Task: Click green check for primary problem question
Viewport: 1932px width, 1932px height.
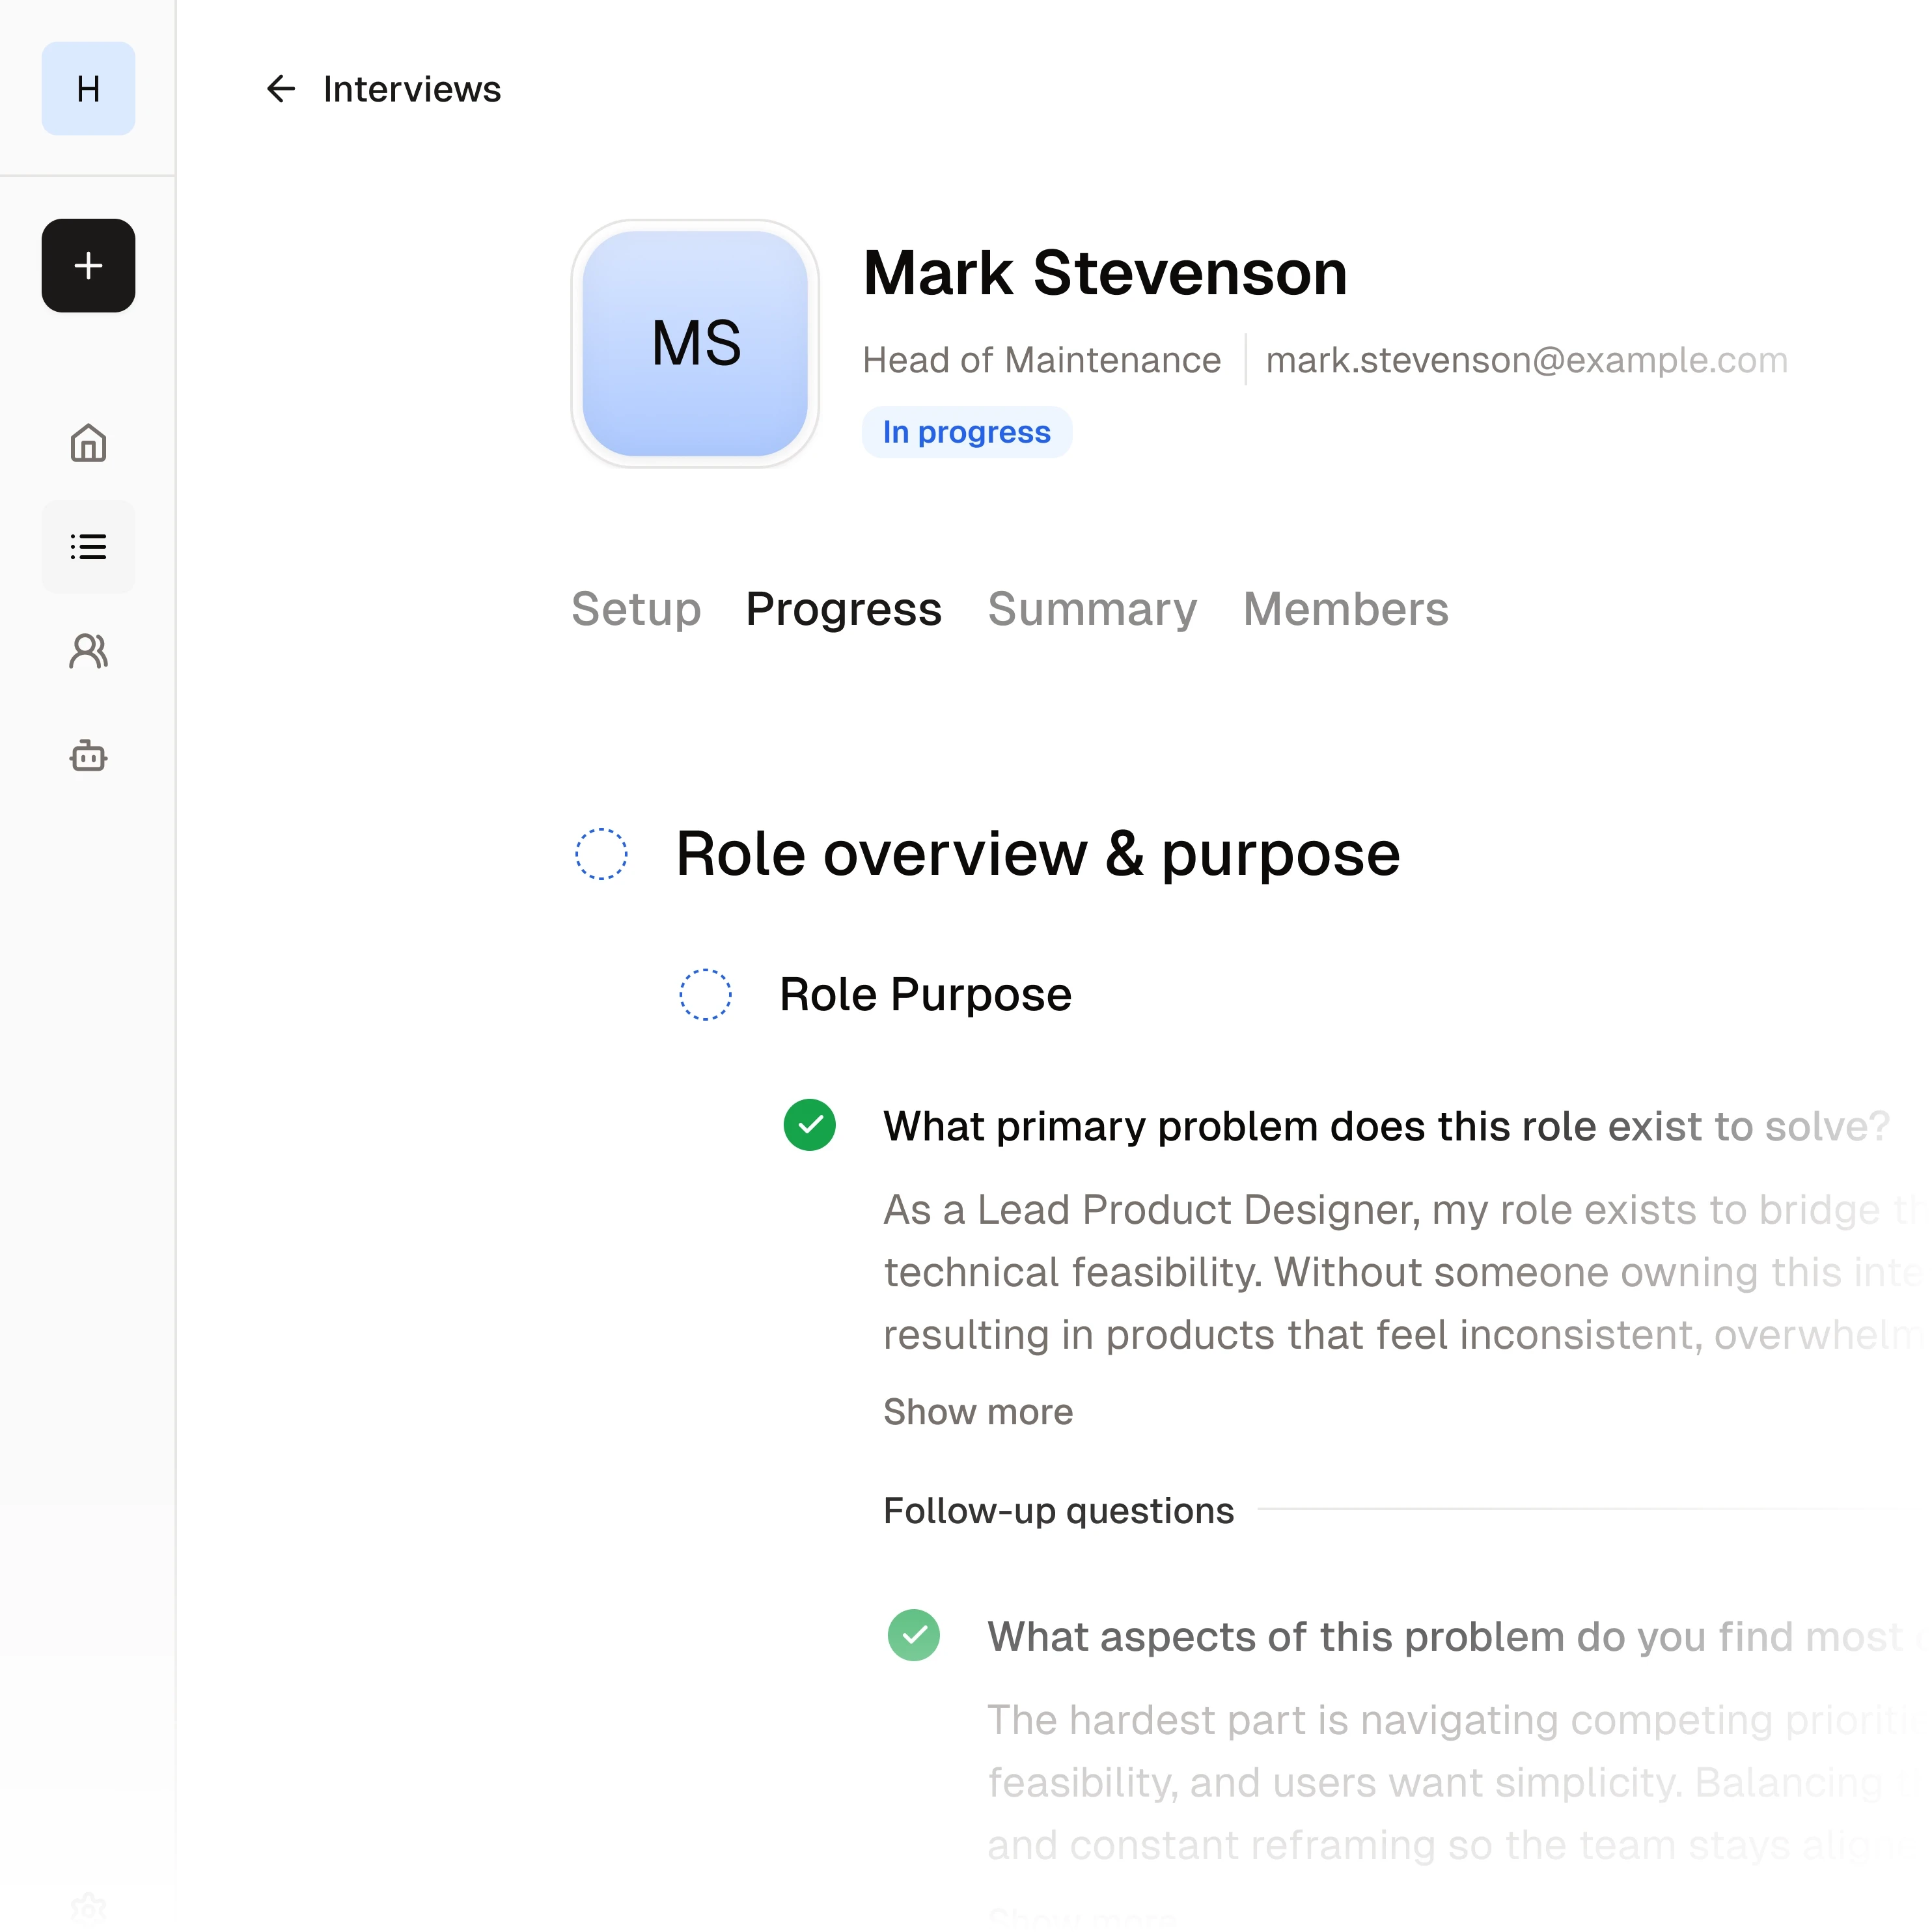Action: tap(809, 1125)
